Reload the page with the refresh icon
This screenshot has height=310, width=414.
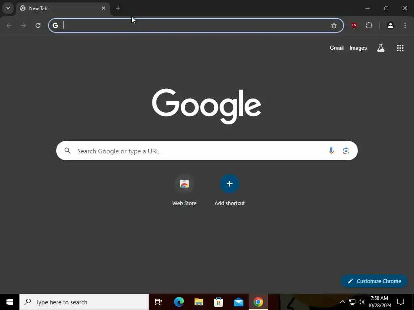(x=38, y=25)
